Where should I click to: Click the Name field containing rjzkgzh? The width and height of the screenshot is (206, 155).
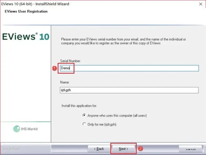coord(129,90)
